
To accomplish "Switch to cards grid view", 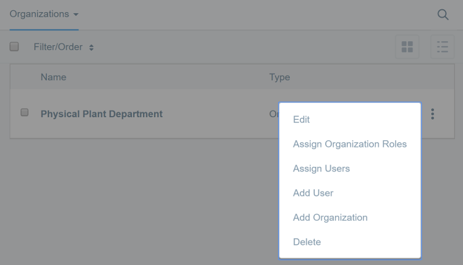I will click(x=407, y=47).
